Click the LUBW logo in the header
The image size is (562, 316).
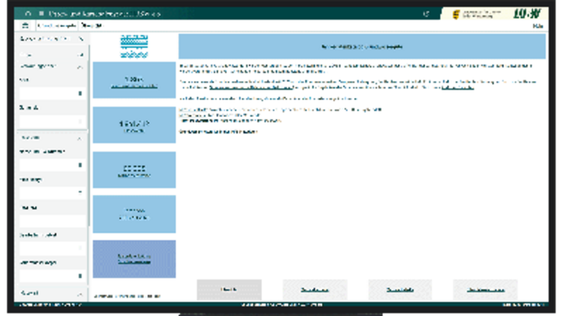pyautogui.click(x=522, y=13)
